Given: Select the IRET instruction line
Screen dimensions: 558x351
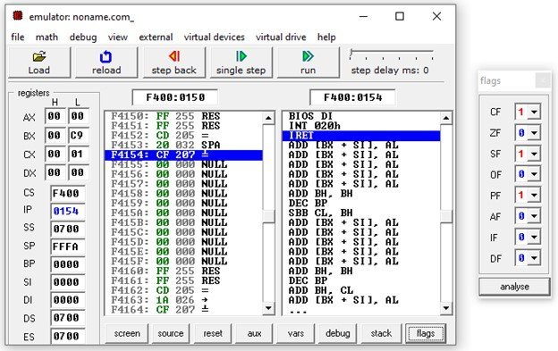Looking at the screenshot, I should [x=361, y=136].
